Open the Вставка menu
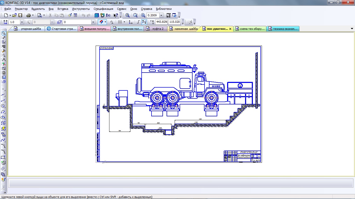Image resolution: width=355 pixels, height=199 pixels. (x=63, y=9)
